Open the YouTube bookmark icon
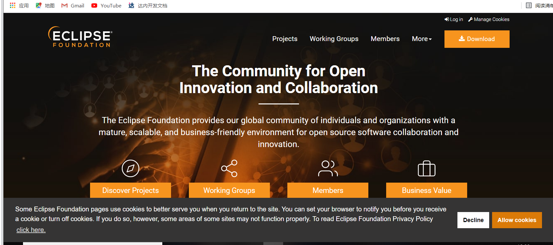The height and width of the screenshot is (245, 553). point(94,5)
